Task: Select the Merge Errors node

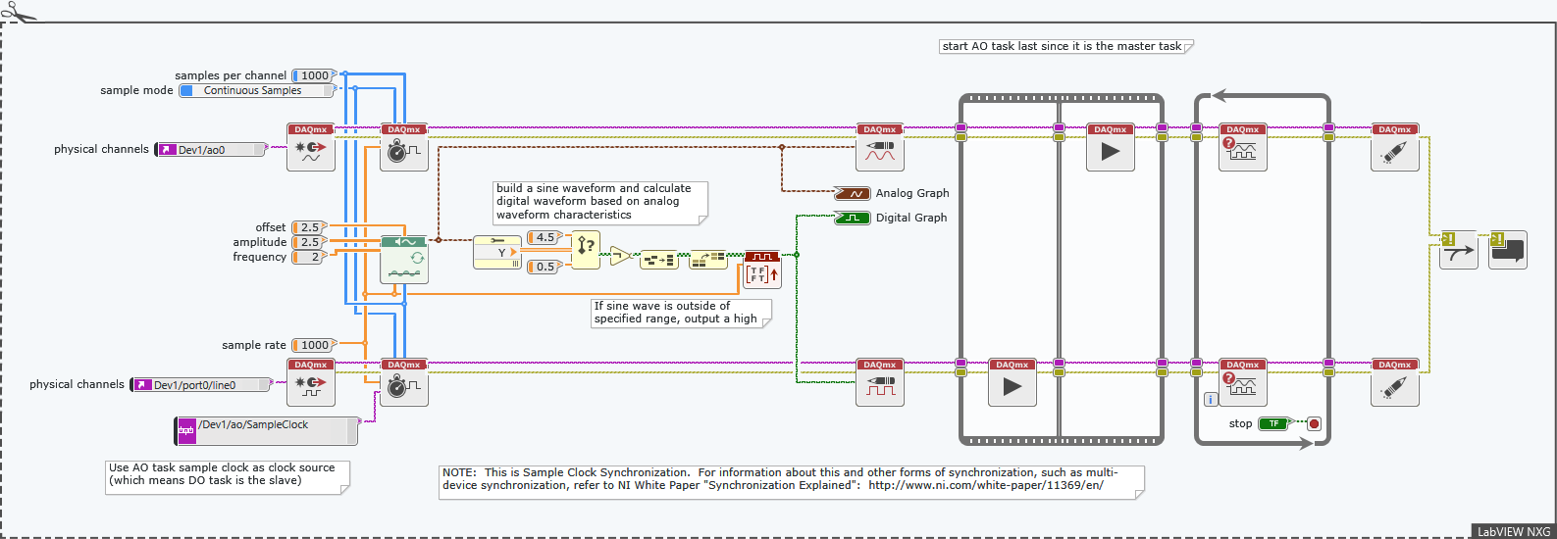Action: click(1459, 250)
